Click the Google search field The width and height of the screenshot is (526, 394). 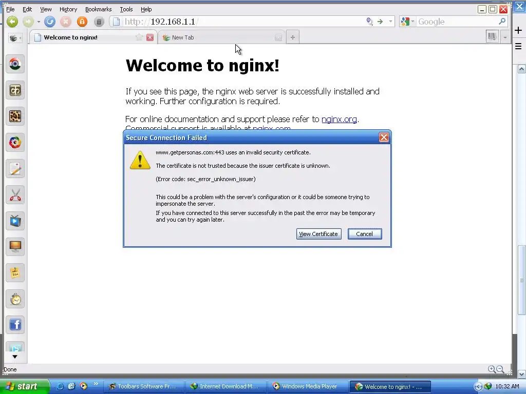coord(457,22)
